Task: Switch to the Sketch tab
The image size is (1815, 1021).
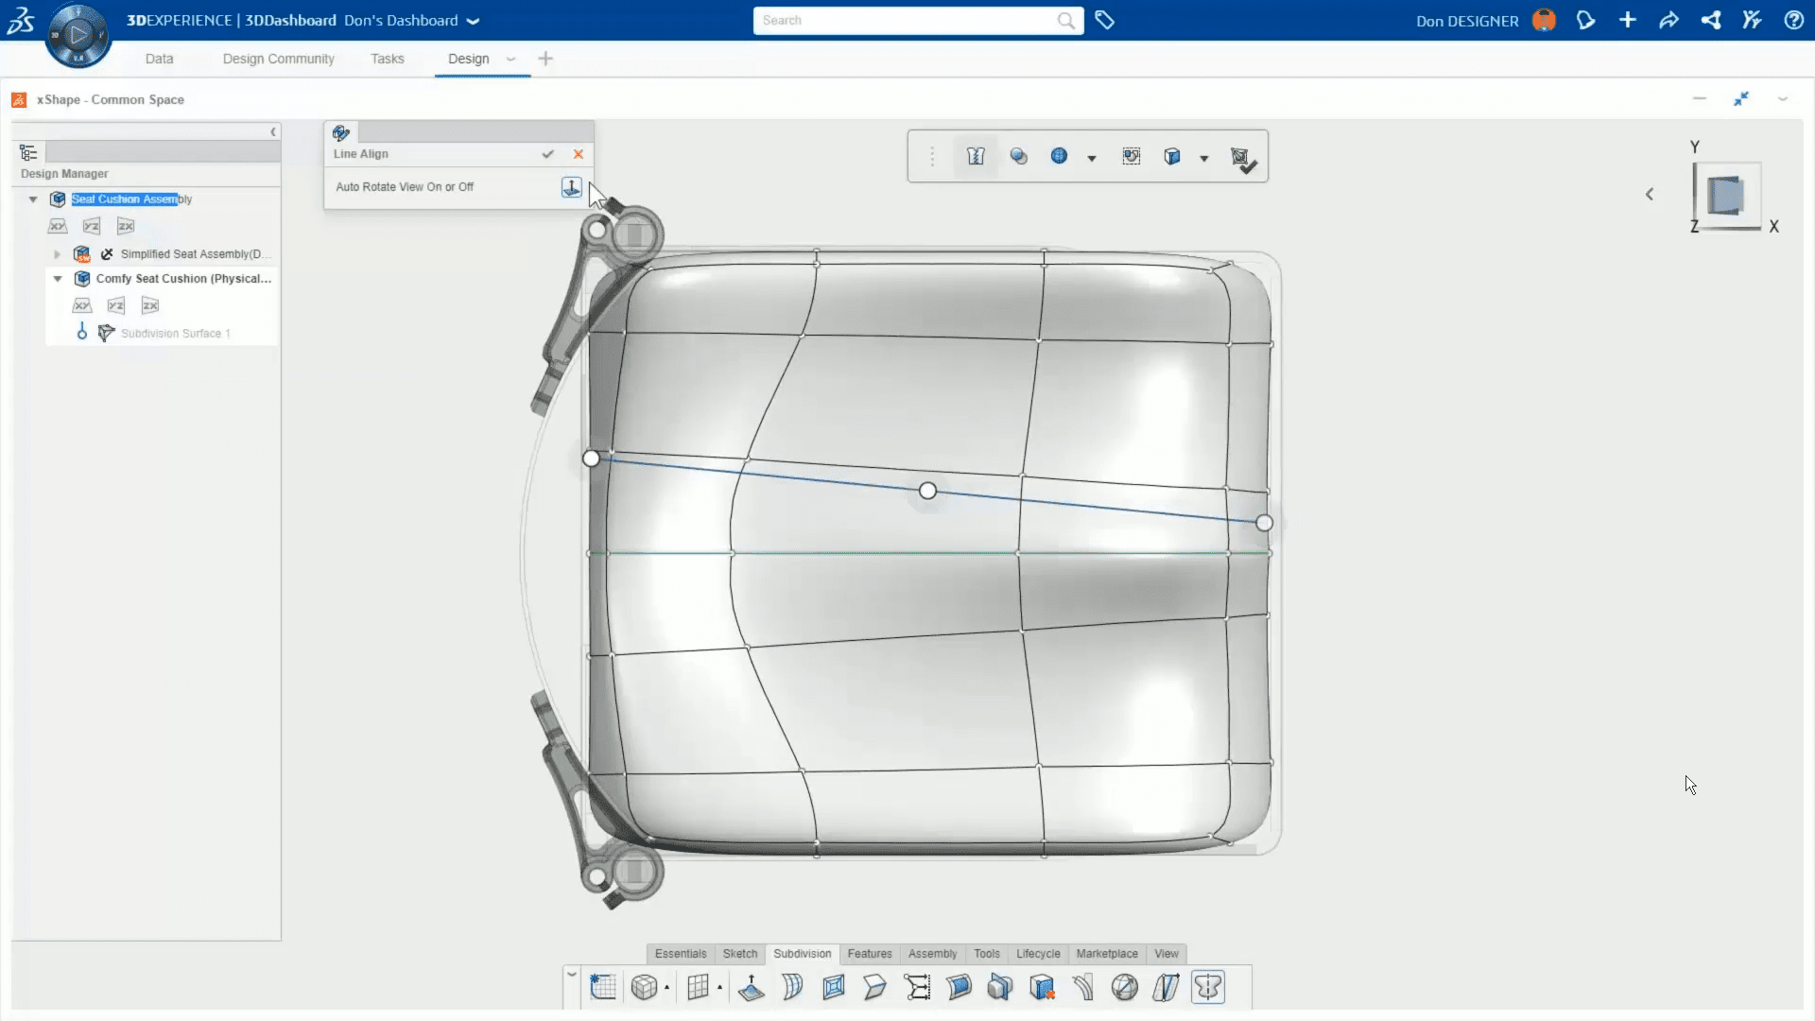Action: (x=739, y=952)
